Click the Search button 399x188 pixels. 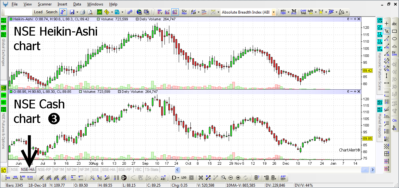[52, 12]
